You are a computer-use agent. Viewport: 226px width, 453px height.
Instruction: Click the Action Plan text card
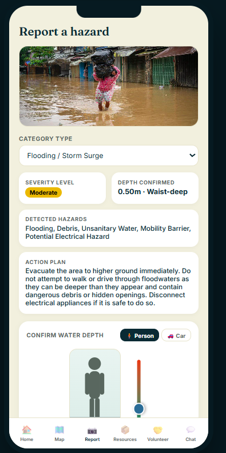(x=109, y=283)
